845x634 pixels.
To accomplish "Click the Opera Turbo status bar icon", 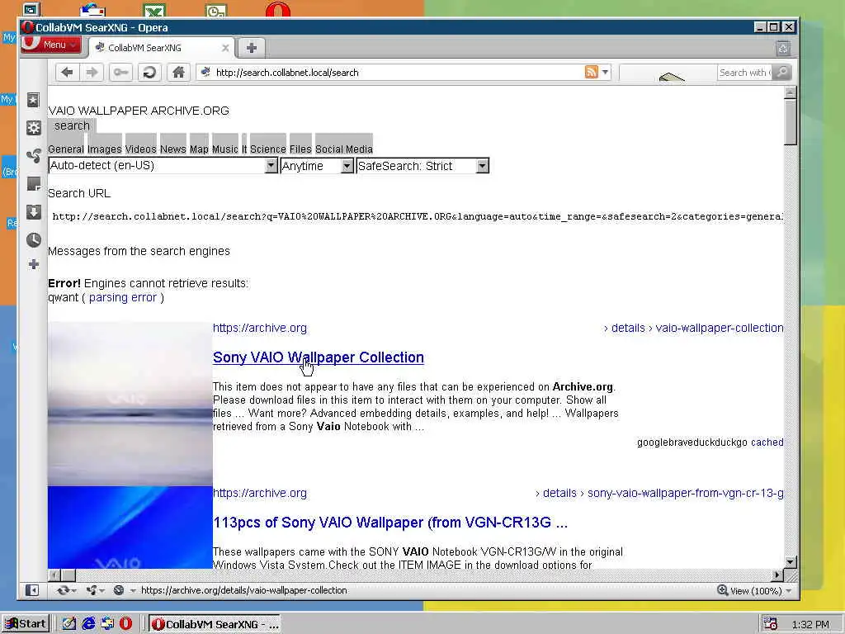I will tap(119, 590).
